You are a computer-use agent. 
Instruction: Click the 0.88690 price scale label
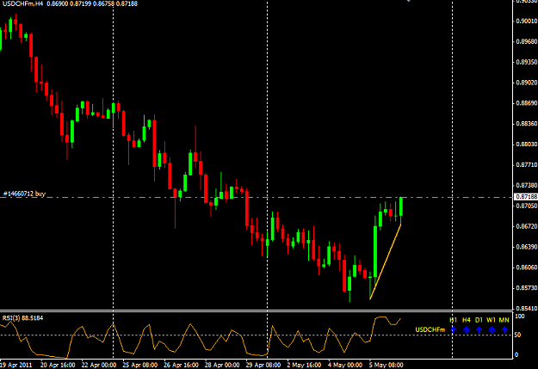coord(527,103)
